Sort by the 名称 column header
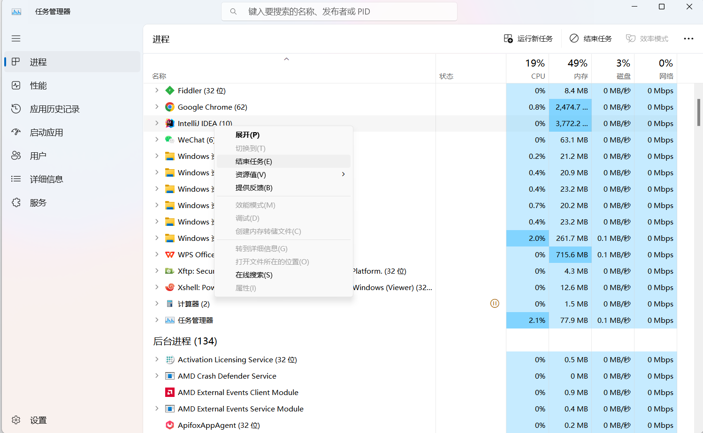The height and width of the screenshot is (433, 703). click(x=290, y=68)
